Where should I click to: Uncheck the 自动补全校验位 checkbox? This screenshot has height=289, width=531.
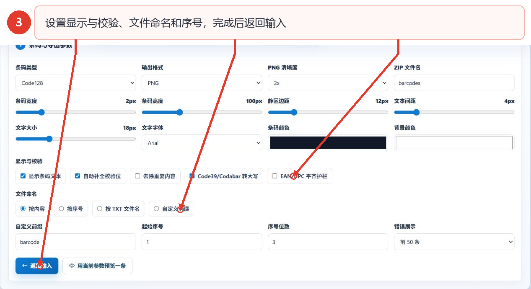(78, 176)
